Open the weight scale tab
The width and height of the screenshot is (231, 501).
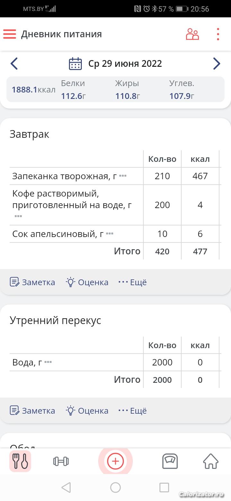(x=170, y=461)
